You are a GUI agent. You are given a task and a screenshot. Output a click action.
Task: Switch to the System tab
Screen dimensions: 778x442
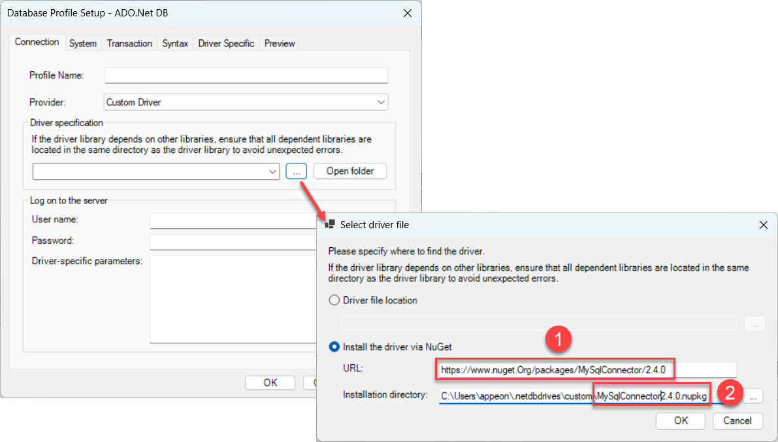tap(83, 43)
